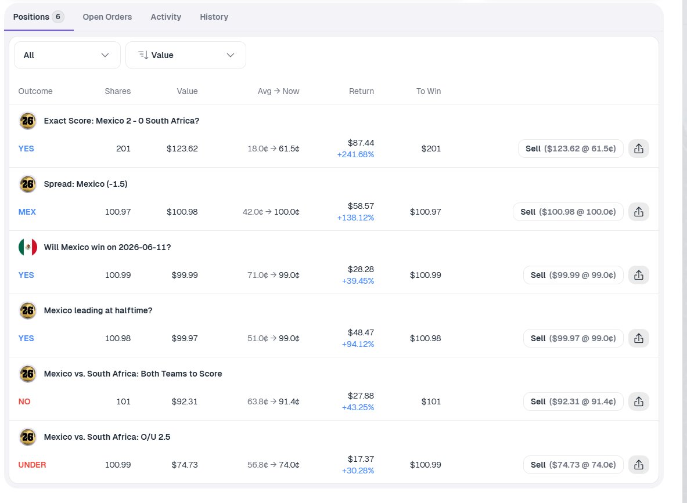Share the Mexico leading at halftime position
The width and height of the screenshot is (687, 503).
[x=638, y=338]
